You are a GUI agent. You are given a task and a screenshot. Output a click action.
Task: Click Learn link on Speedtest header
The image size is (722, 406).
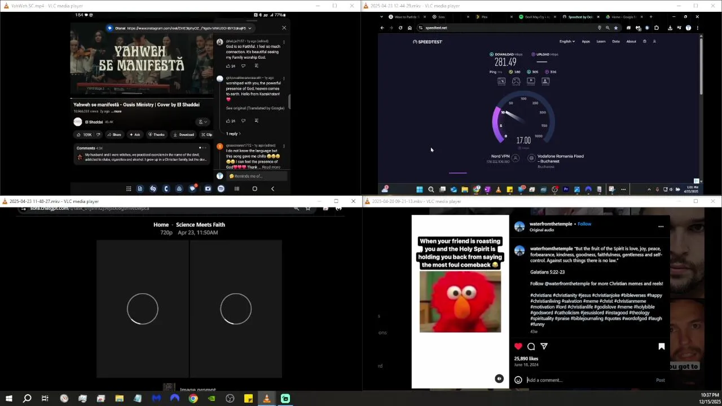click(601, 41)
